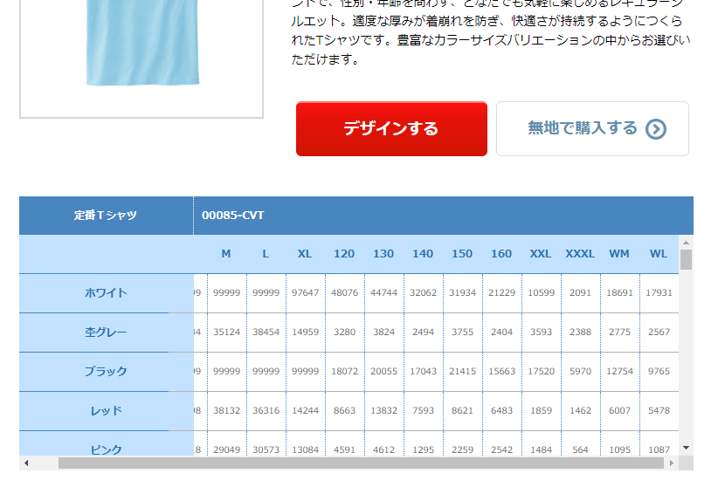Click the 00085-CVT product code header
Screen dimensions: 718x487
[x=233, y=216]
